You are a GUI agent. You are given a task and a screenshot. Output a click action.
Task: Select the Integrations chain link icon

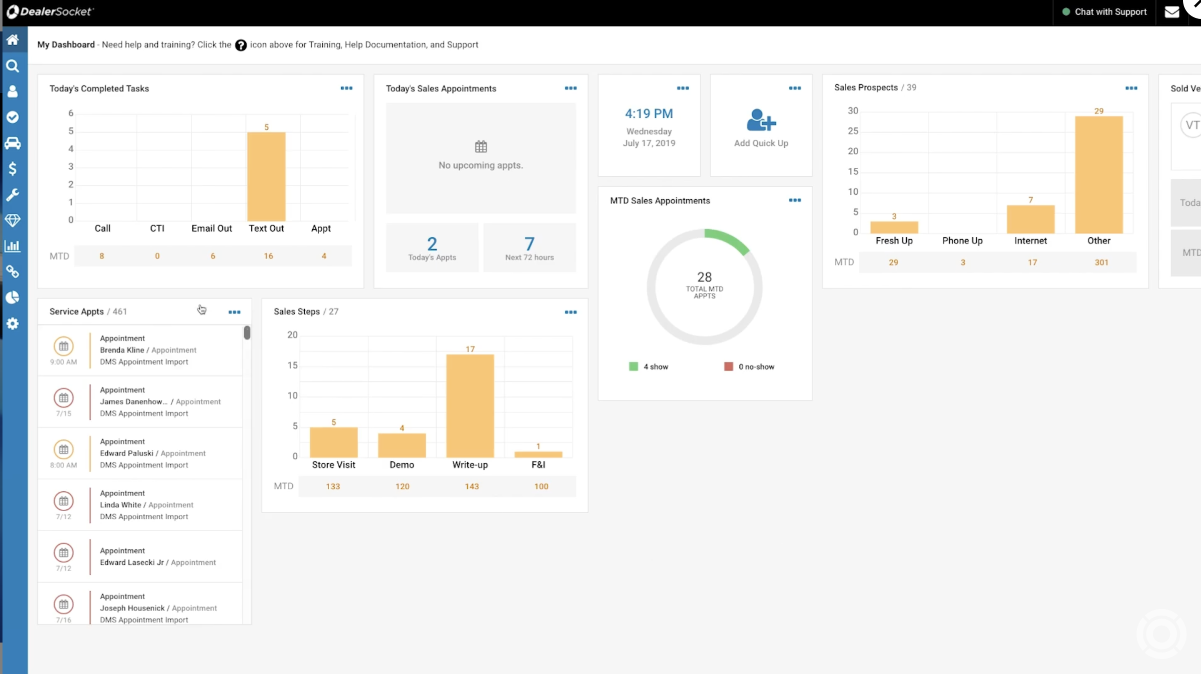tap(12, 272)
